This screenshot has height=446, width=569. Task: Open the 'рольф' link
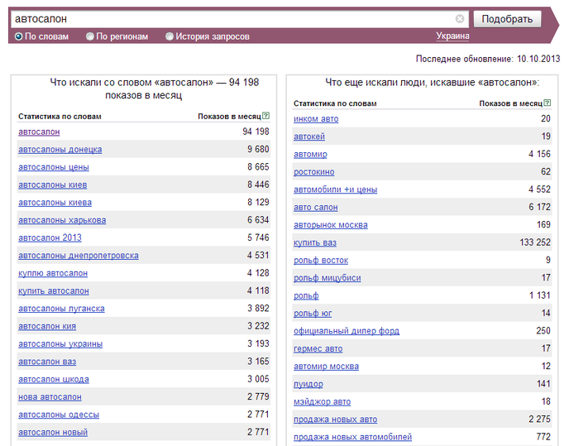point(306,296)
